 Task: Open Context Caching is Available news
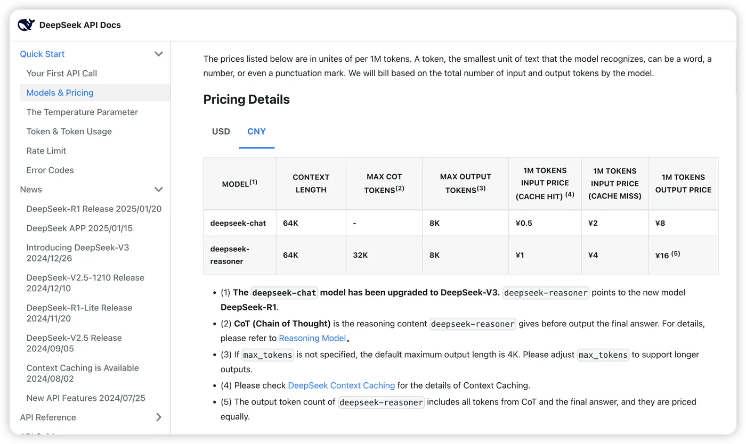pyautogui.click(x=83, y=373)
